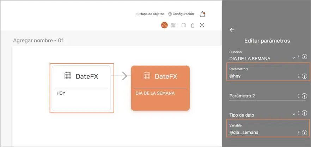
Task: Select the DIA DE LA SEMANA node
Action: [160, 88]
